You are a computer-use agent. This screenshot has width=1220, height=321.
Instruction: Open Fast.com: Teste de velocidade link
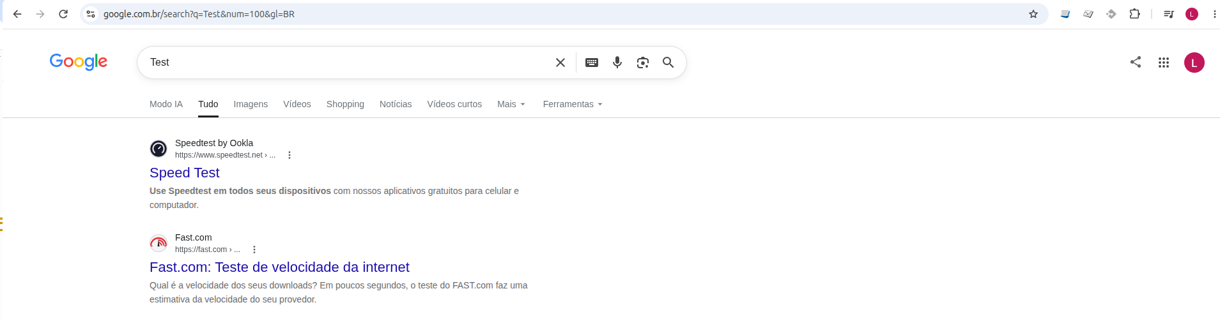point(279,267)
